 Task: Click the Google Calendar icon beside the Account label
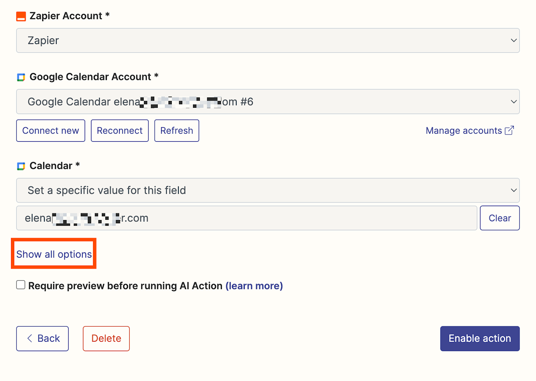click(x=21, y=77)
